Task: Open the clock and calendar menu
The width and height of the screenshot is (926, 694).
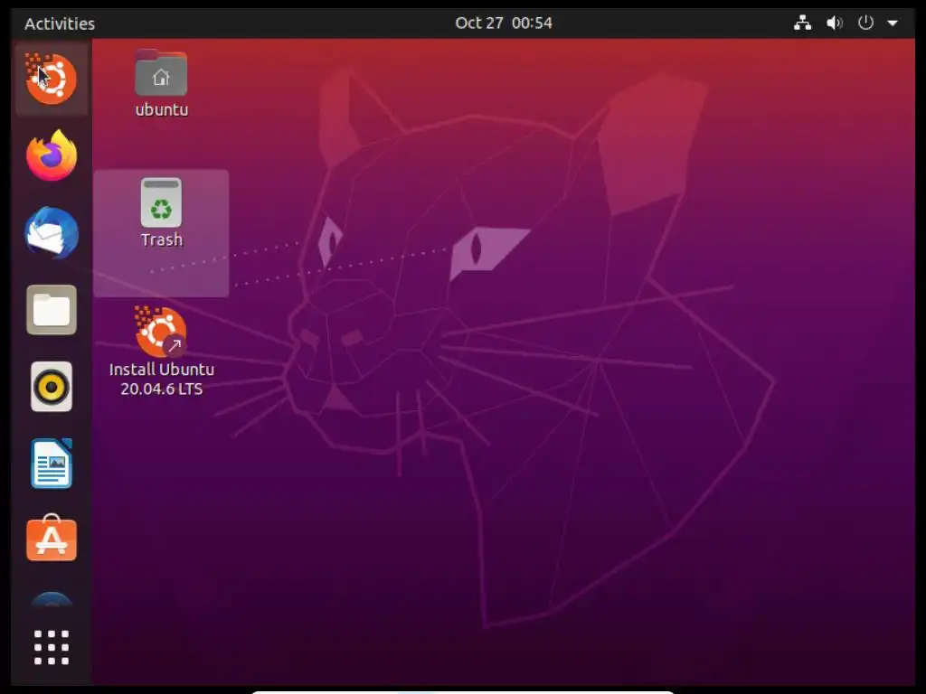Action: click(x=504, y=23)
